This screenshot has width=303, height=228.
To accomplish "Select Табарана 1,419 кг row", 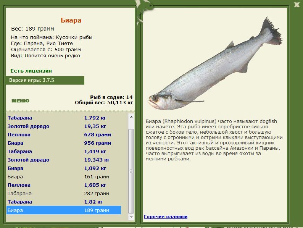I will (x=64, y=151).
